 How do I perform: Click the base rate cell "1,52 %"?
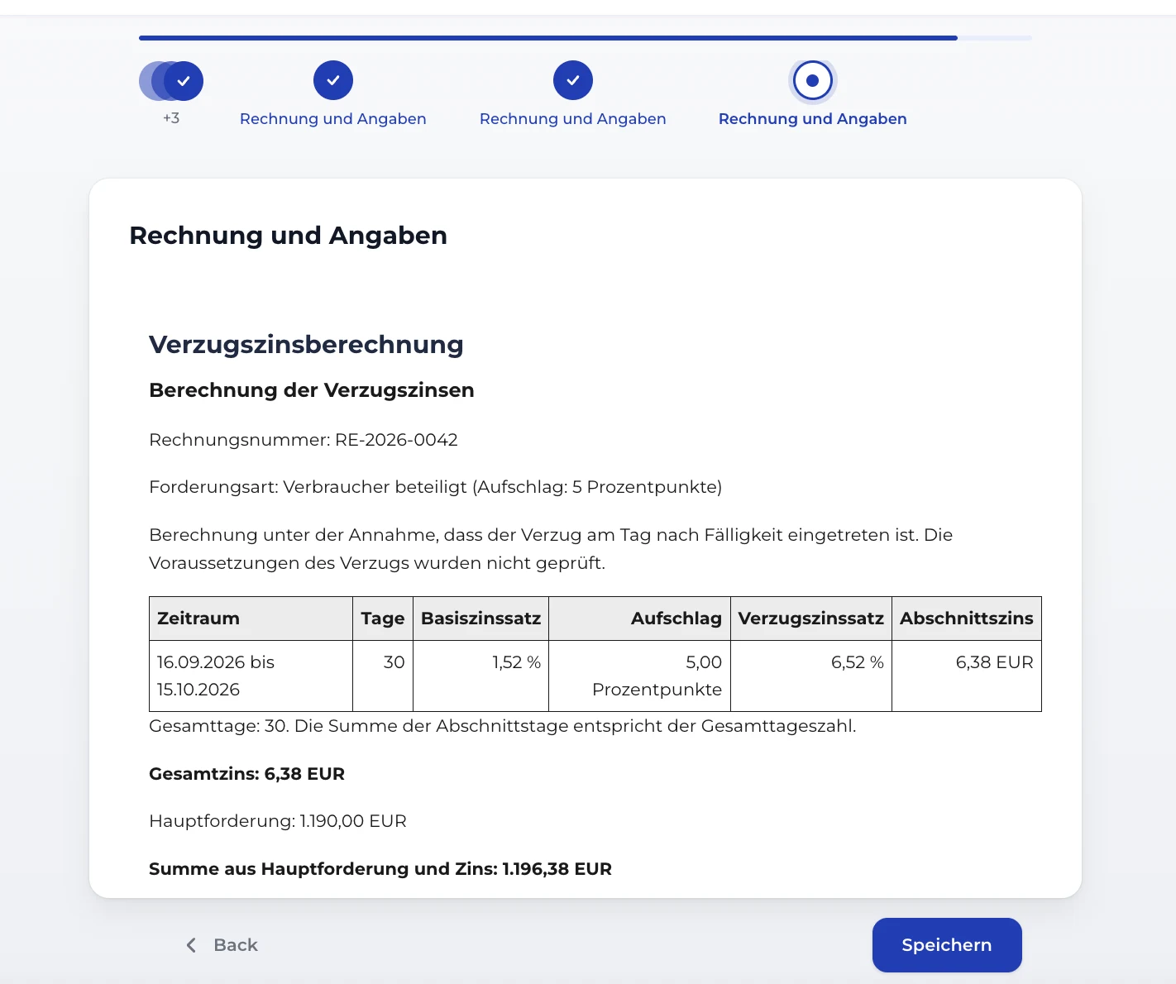[481, 676]
